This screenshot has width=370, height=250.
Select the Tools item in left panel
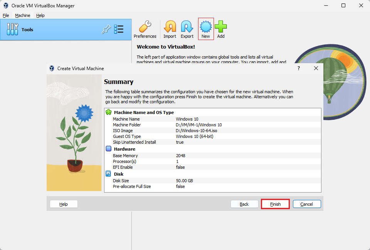pos(66,30)
